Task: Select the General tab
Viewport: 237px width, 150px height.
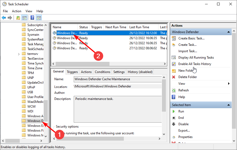Action: pos(58,71)
